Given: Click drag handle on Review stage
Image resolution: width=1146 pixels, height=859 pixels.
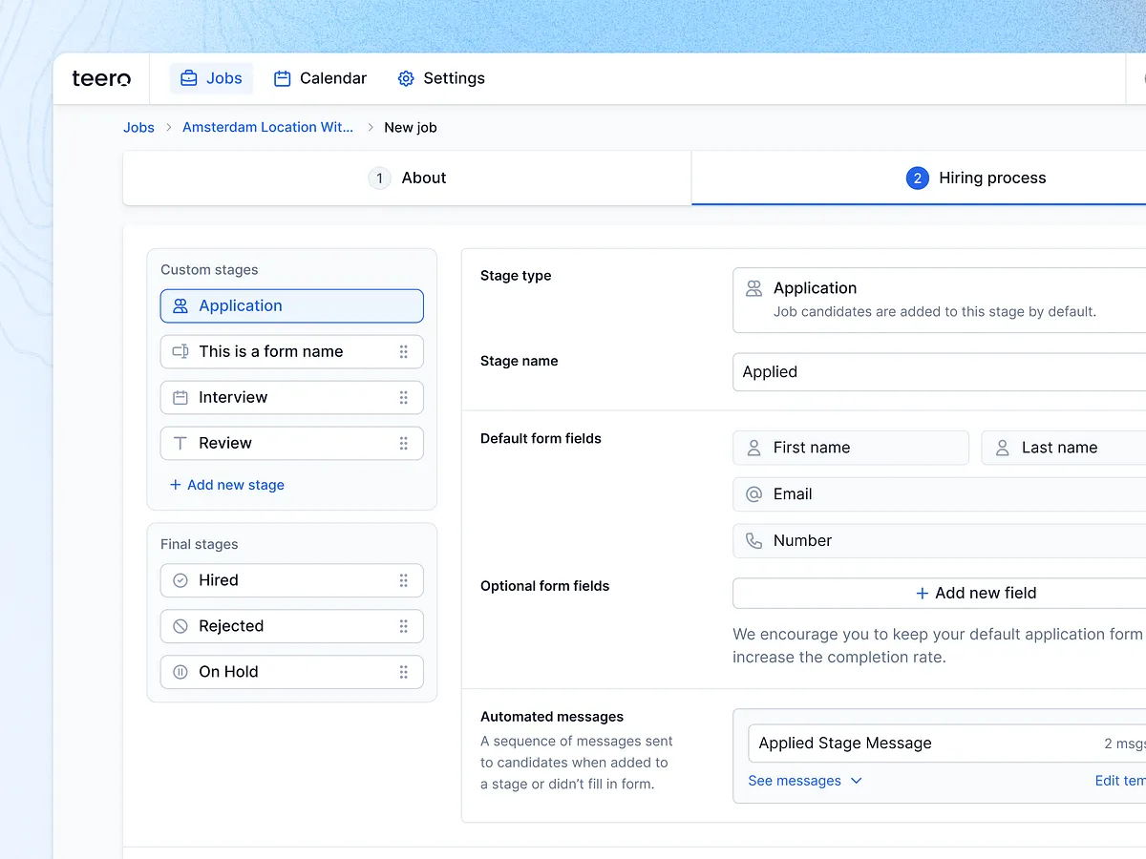Looking at the screenshot, I should (x=404, y=444).
